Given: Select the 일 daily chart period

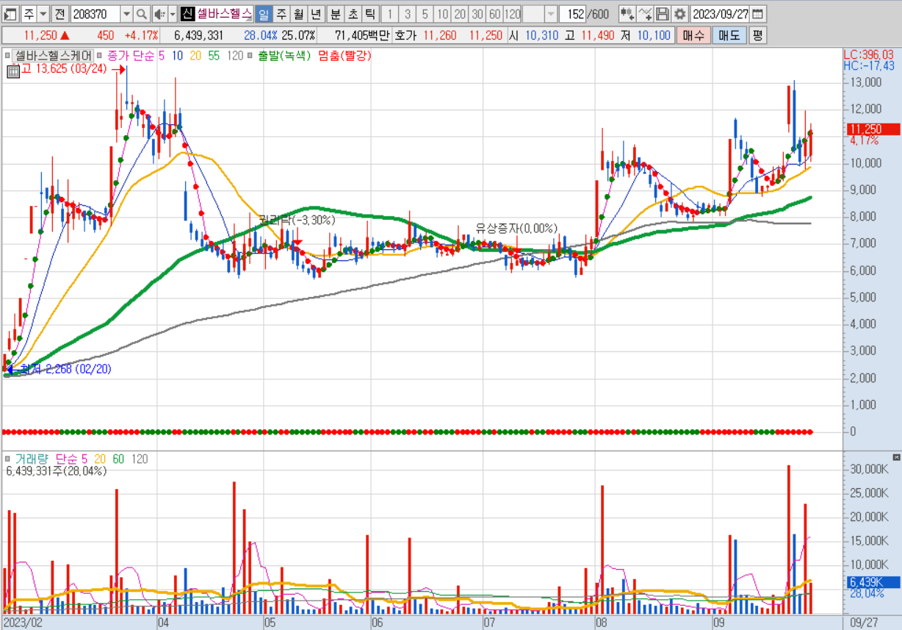Looking at the screenshot, I should pos(263,14).
